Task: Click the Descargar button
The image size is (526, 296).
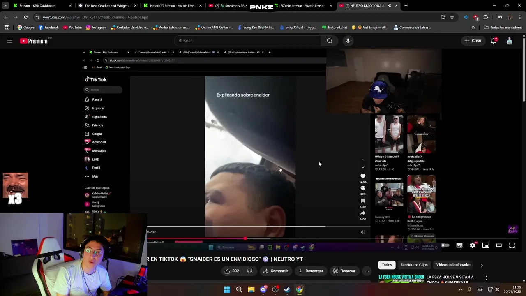Action: [311, 271]
